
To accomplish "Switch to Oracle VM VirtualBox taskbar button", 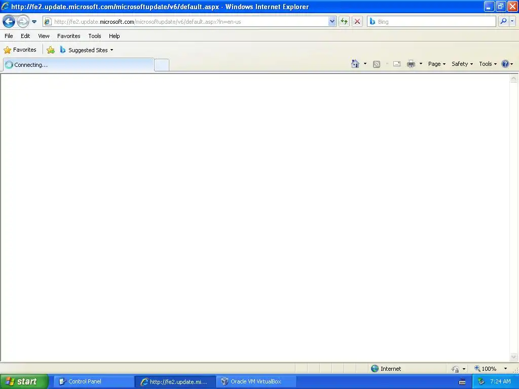I will point(256,381).
